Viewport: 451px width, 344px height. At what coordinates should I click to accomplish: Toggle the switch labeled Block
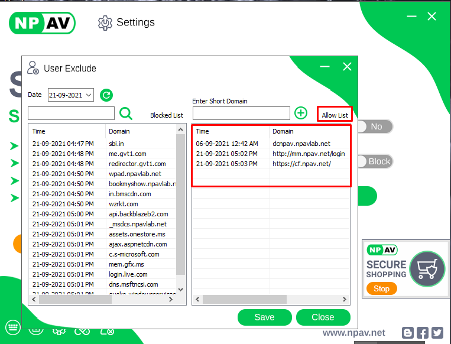375,161
